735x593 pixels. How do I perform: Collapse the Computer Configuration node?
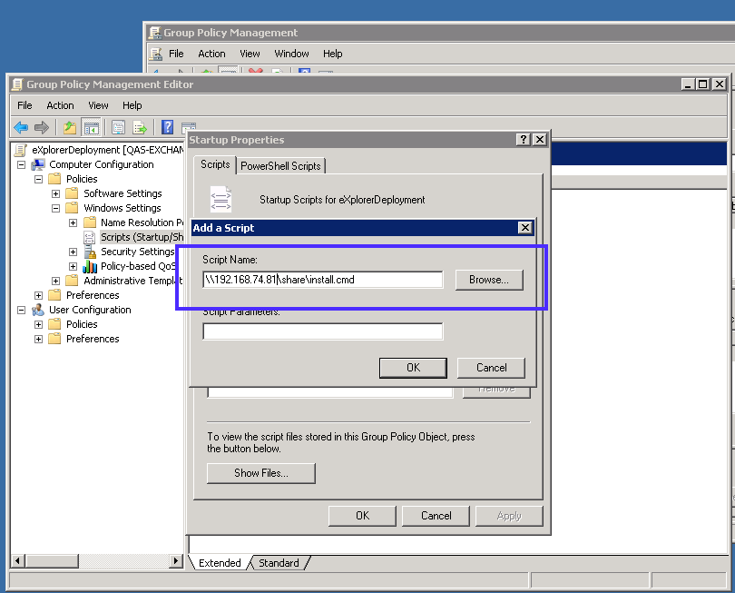(21, 164)
